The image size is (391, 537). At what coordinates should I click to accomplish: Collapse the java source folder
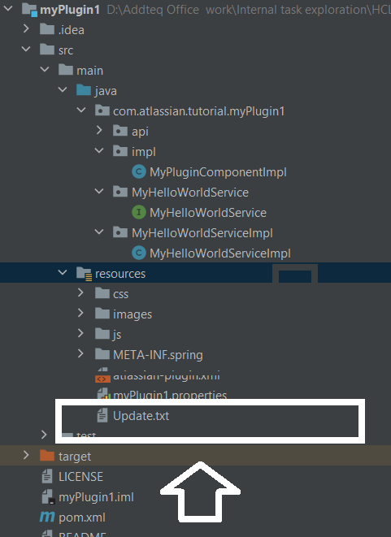click(x=63, y=90)
